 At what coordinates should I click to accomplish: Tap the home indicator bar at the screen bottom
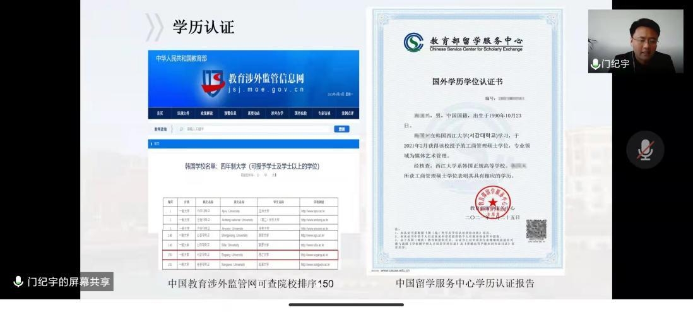pyautogui.click(x=346, y=305)
